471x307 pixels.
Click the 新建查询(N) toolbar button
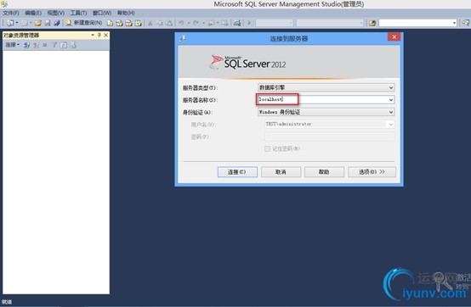(x=84, y=23)
